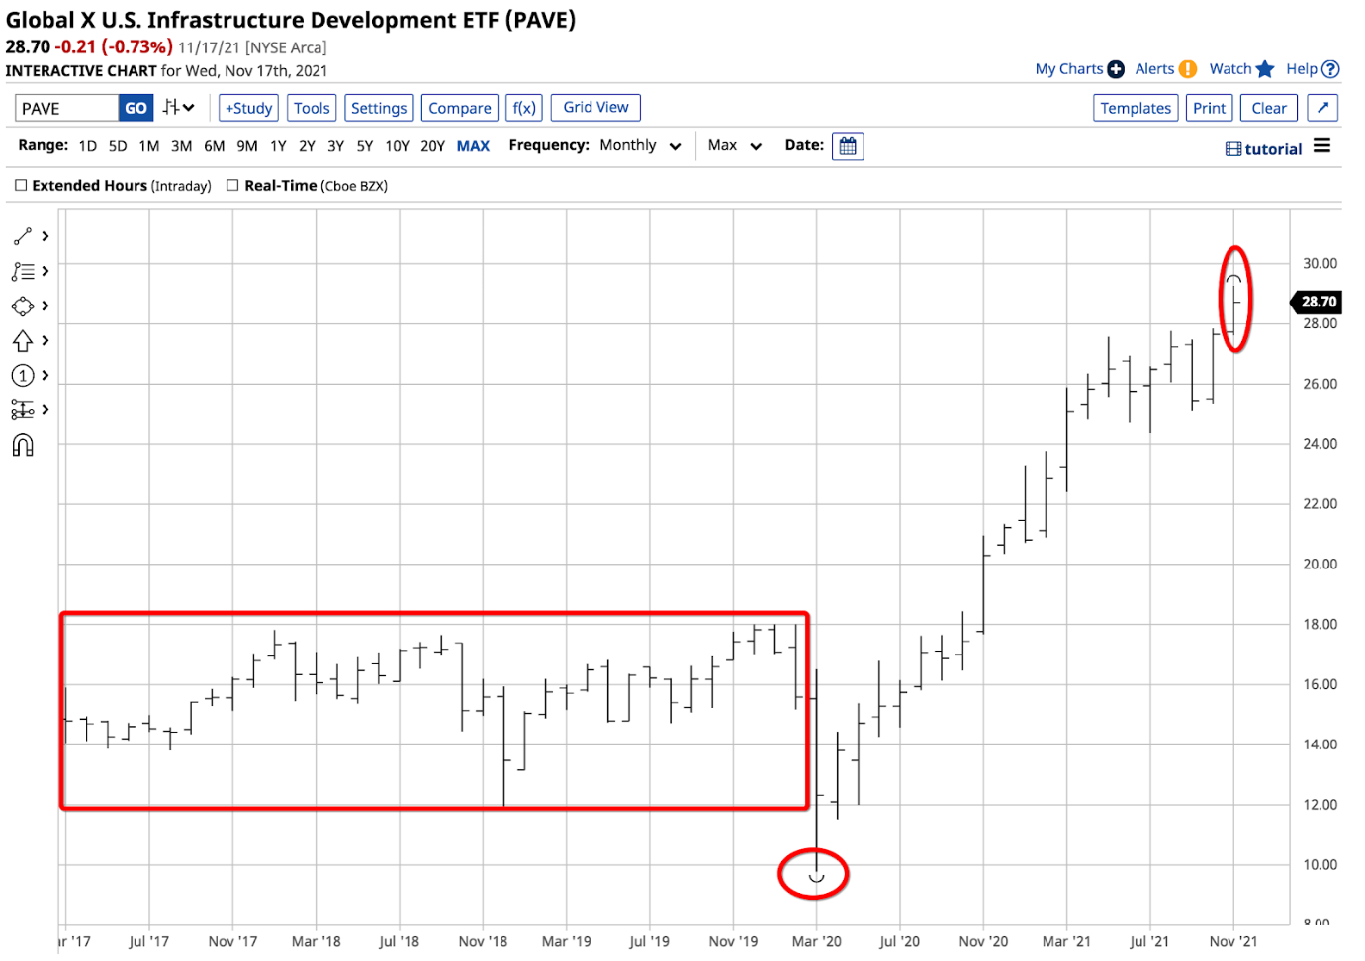Select the 1D range
Screen dimensions: 1365x961
[x=88, y=146]
